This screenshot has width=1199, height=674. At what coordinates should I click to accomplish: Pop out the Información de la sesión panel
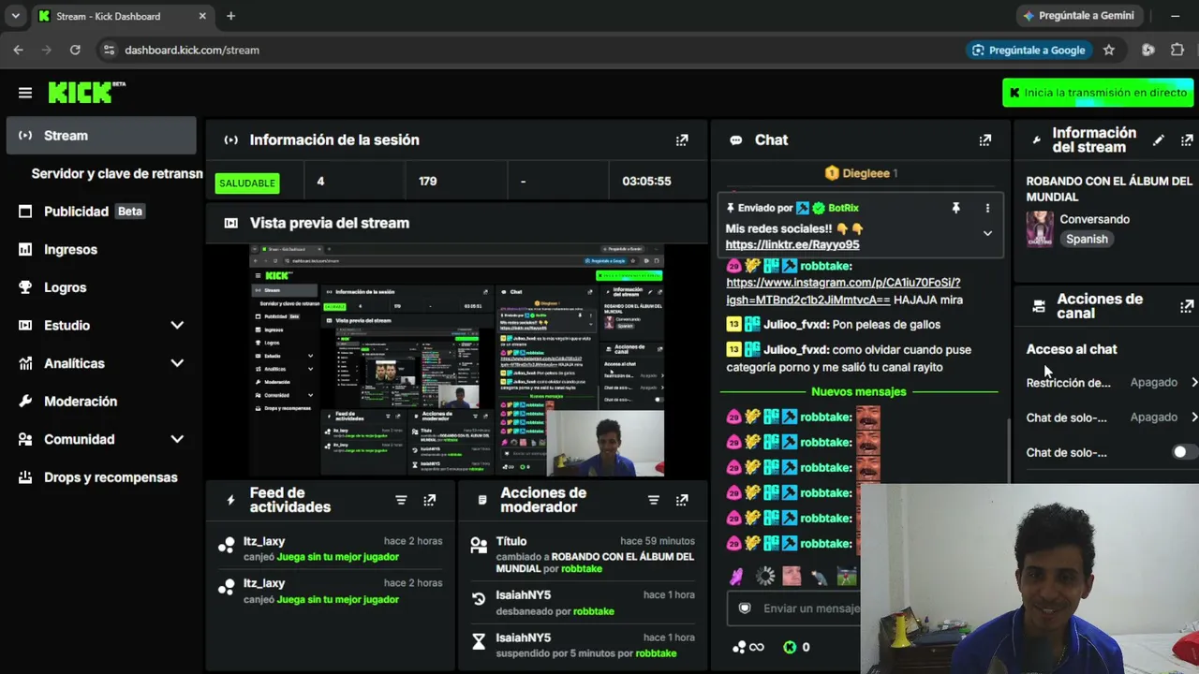pyautogui.click(x=682, y=140)
